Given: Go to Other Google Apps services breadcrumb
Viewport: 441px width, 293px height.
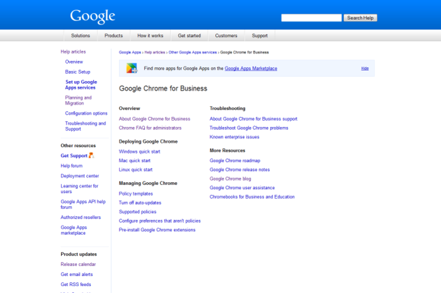Looking at the screenshot, I should 193,53.
